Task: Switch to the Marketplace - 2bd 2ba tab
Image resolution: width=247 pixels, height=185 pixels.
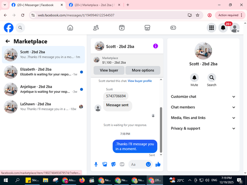Action: click(94, 5)
